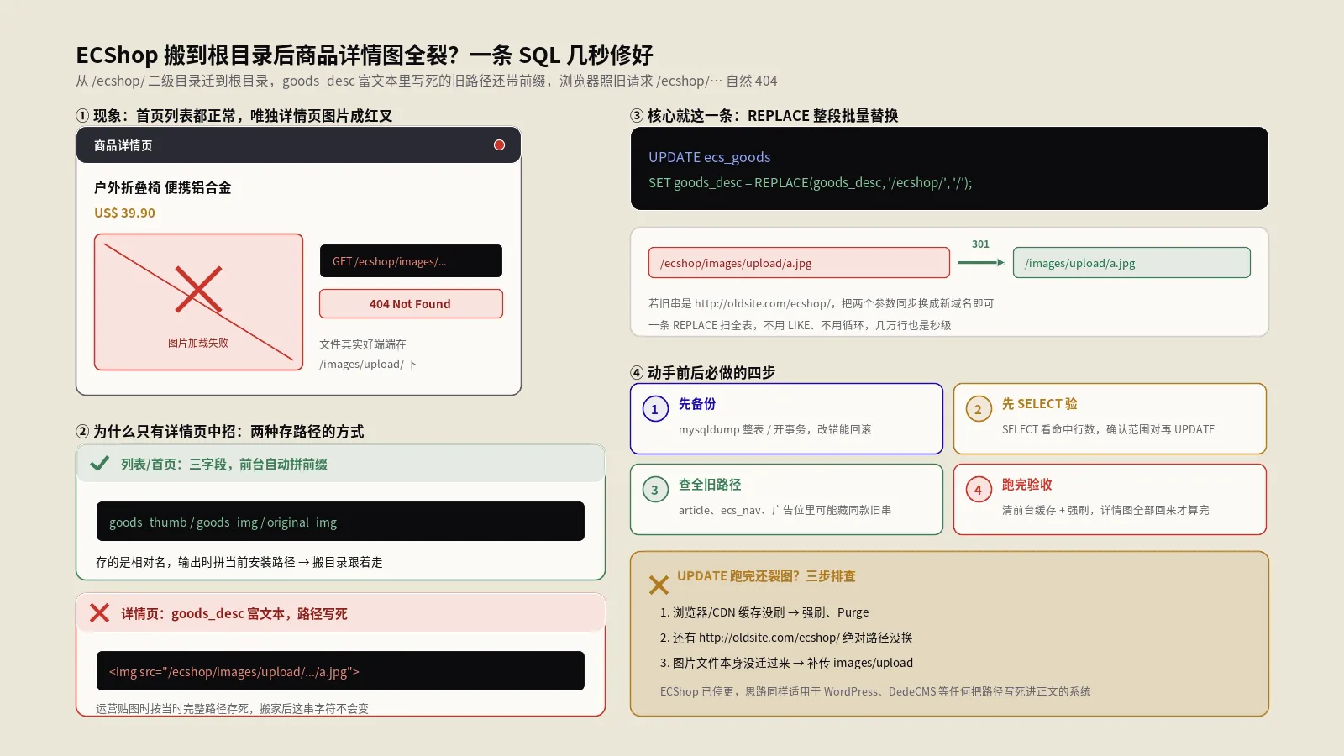The height and width of the screenshot is (756, 1344).
Task: Click the 先 SELECT 验 card title
Action: pos(1039,404)
